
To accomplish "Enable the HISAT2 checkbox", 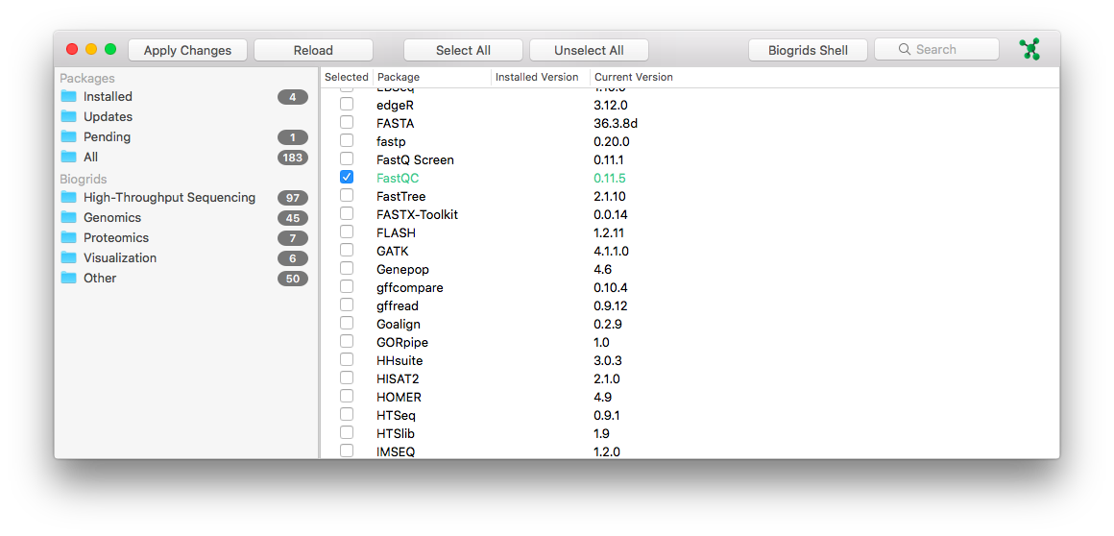I will click(x=347, y=378).
